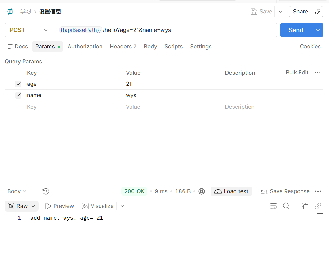
Task: Send the POST request
Action: (296, 30)
